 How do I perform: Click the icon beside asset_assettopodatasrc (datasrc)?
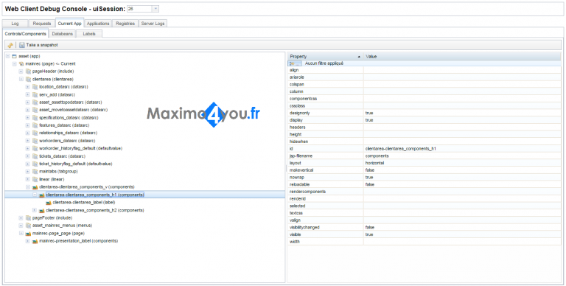(x=35, y=102)
